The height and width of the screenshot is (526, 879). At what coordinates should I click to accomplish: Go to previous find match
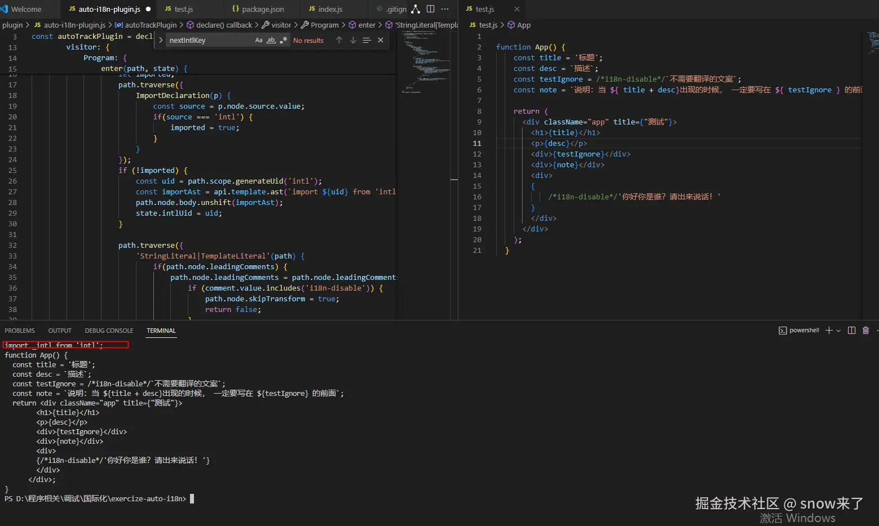[x=339, y=40]
